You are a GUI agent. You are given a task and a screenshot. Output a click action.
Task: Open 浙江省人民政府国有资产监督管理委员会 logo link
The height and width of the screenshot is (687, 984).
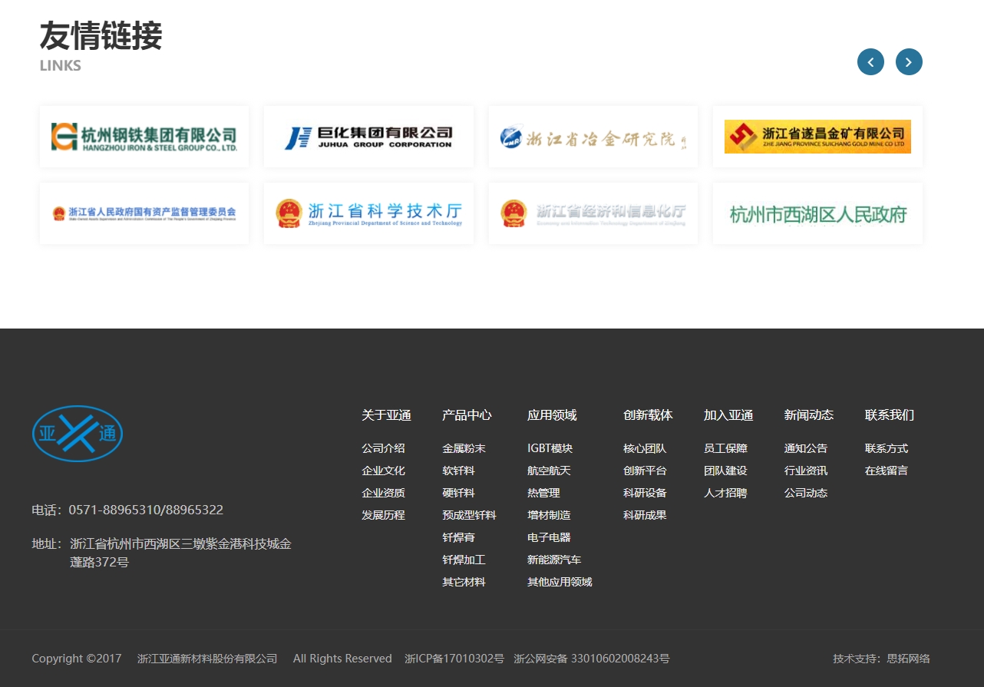144,213
